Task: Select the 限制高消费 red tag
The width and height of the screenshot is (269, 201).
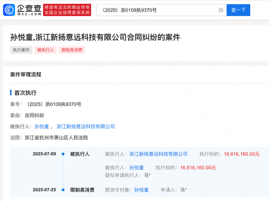Action: click(72, 50)
